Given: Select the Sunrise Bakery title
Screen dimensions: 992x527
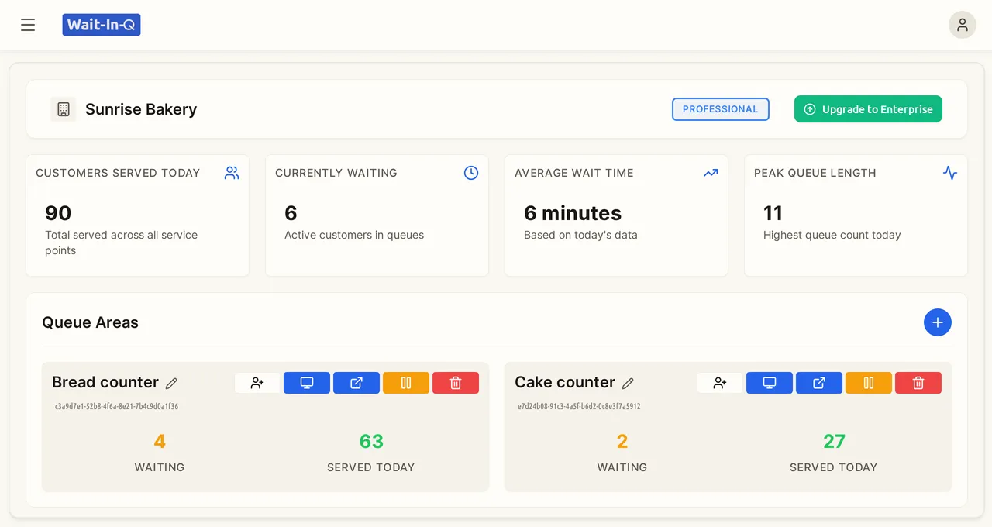Looking at the screenshot, I should coord(141,109).
